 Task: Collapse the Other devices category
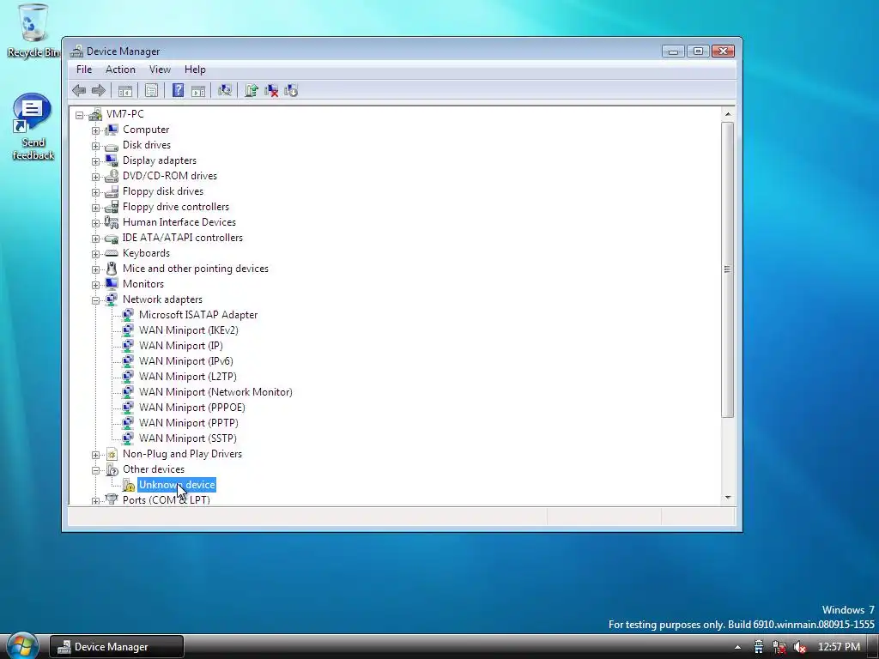(x=96, y=470)
